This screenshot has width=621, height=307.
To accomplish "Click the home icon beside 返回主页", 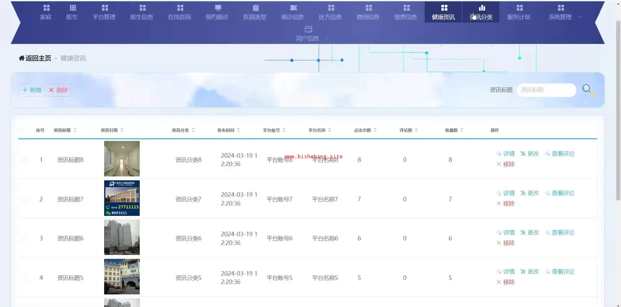I will 21,58.
